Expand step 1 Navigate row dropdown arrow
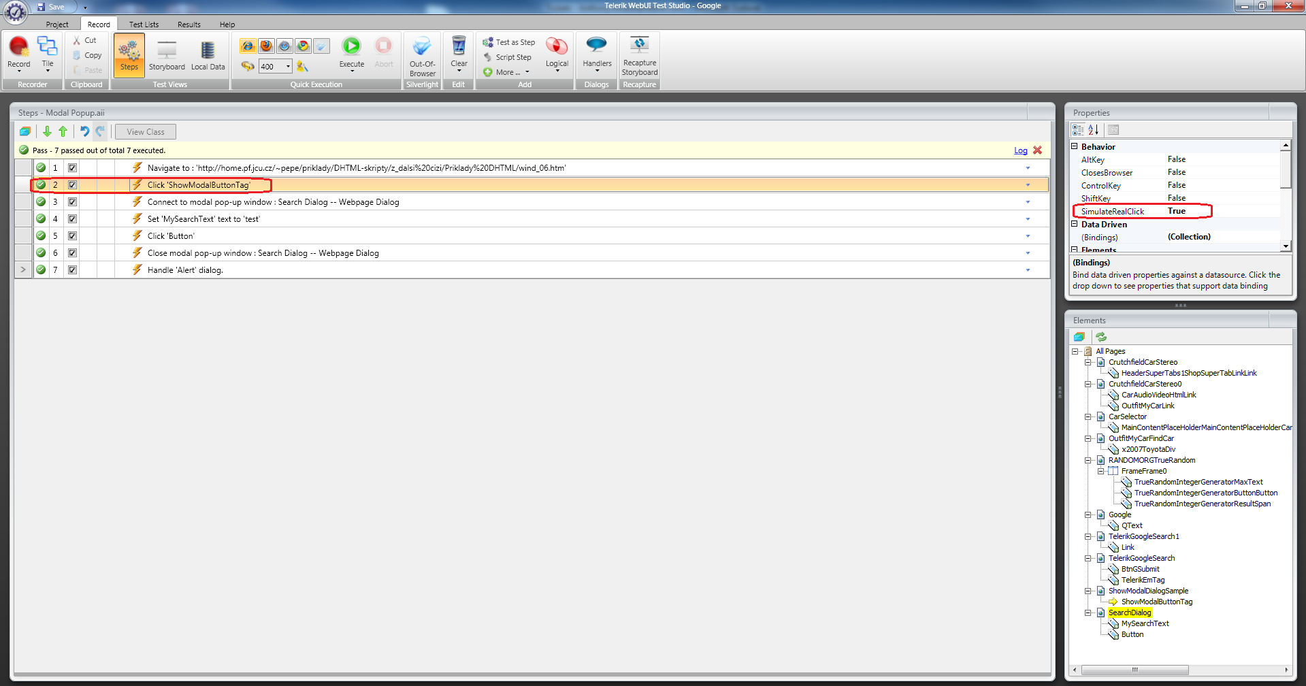 [x=1028, y=168]
